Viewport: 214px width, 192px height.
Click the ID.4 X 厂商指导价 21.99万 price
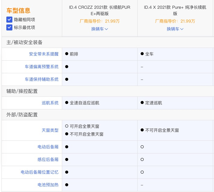[175, 21]
